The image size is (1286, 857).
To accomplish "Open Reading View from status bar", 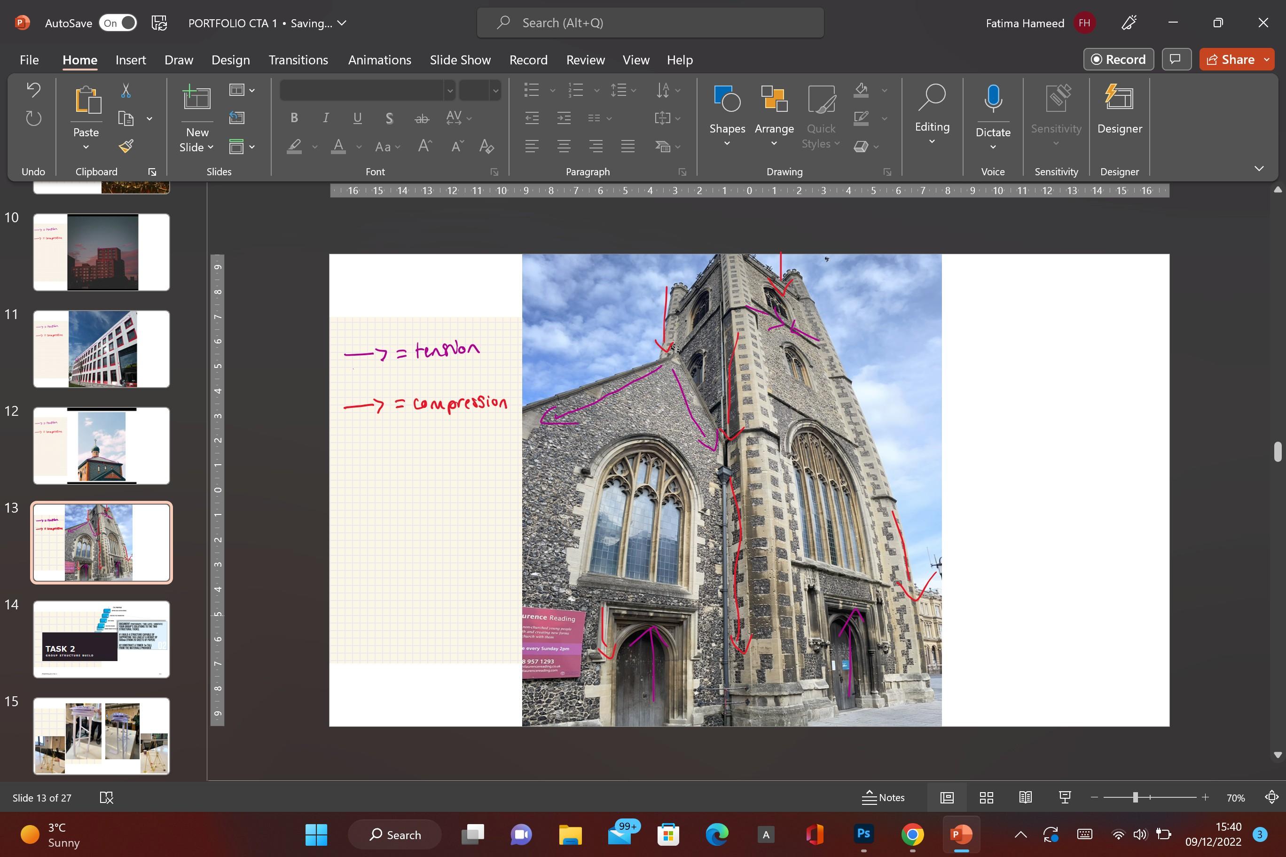I will 1025,797.
